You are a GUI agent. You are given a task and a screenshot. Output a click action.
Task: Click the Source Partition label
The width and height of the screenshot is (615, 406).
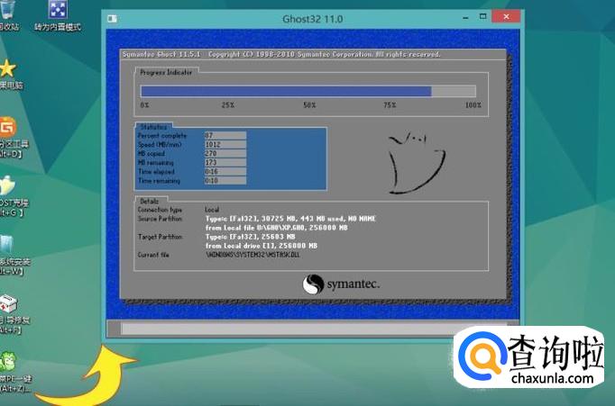(160, 219)
